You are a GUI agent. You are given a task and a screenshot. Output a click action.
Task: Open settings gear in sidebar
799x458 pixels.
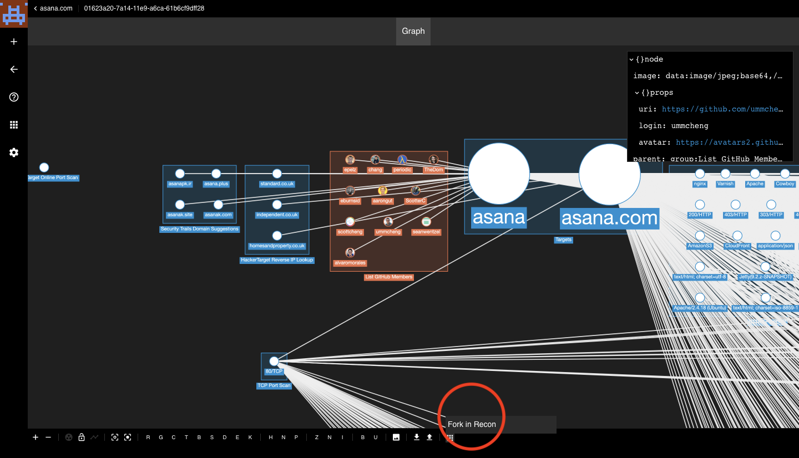click(14, 152)
